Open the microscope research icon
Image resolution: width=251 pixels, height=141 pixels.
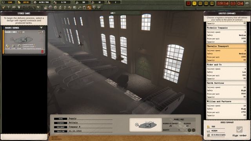coord(60,7)
